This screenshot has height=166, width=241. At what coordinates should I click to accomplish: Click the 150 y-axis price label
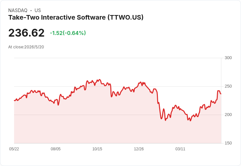click(x=228, y=143)
